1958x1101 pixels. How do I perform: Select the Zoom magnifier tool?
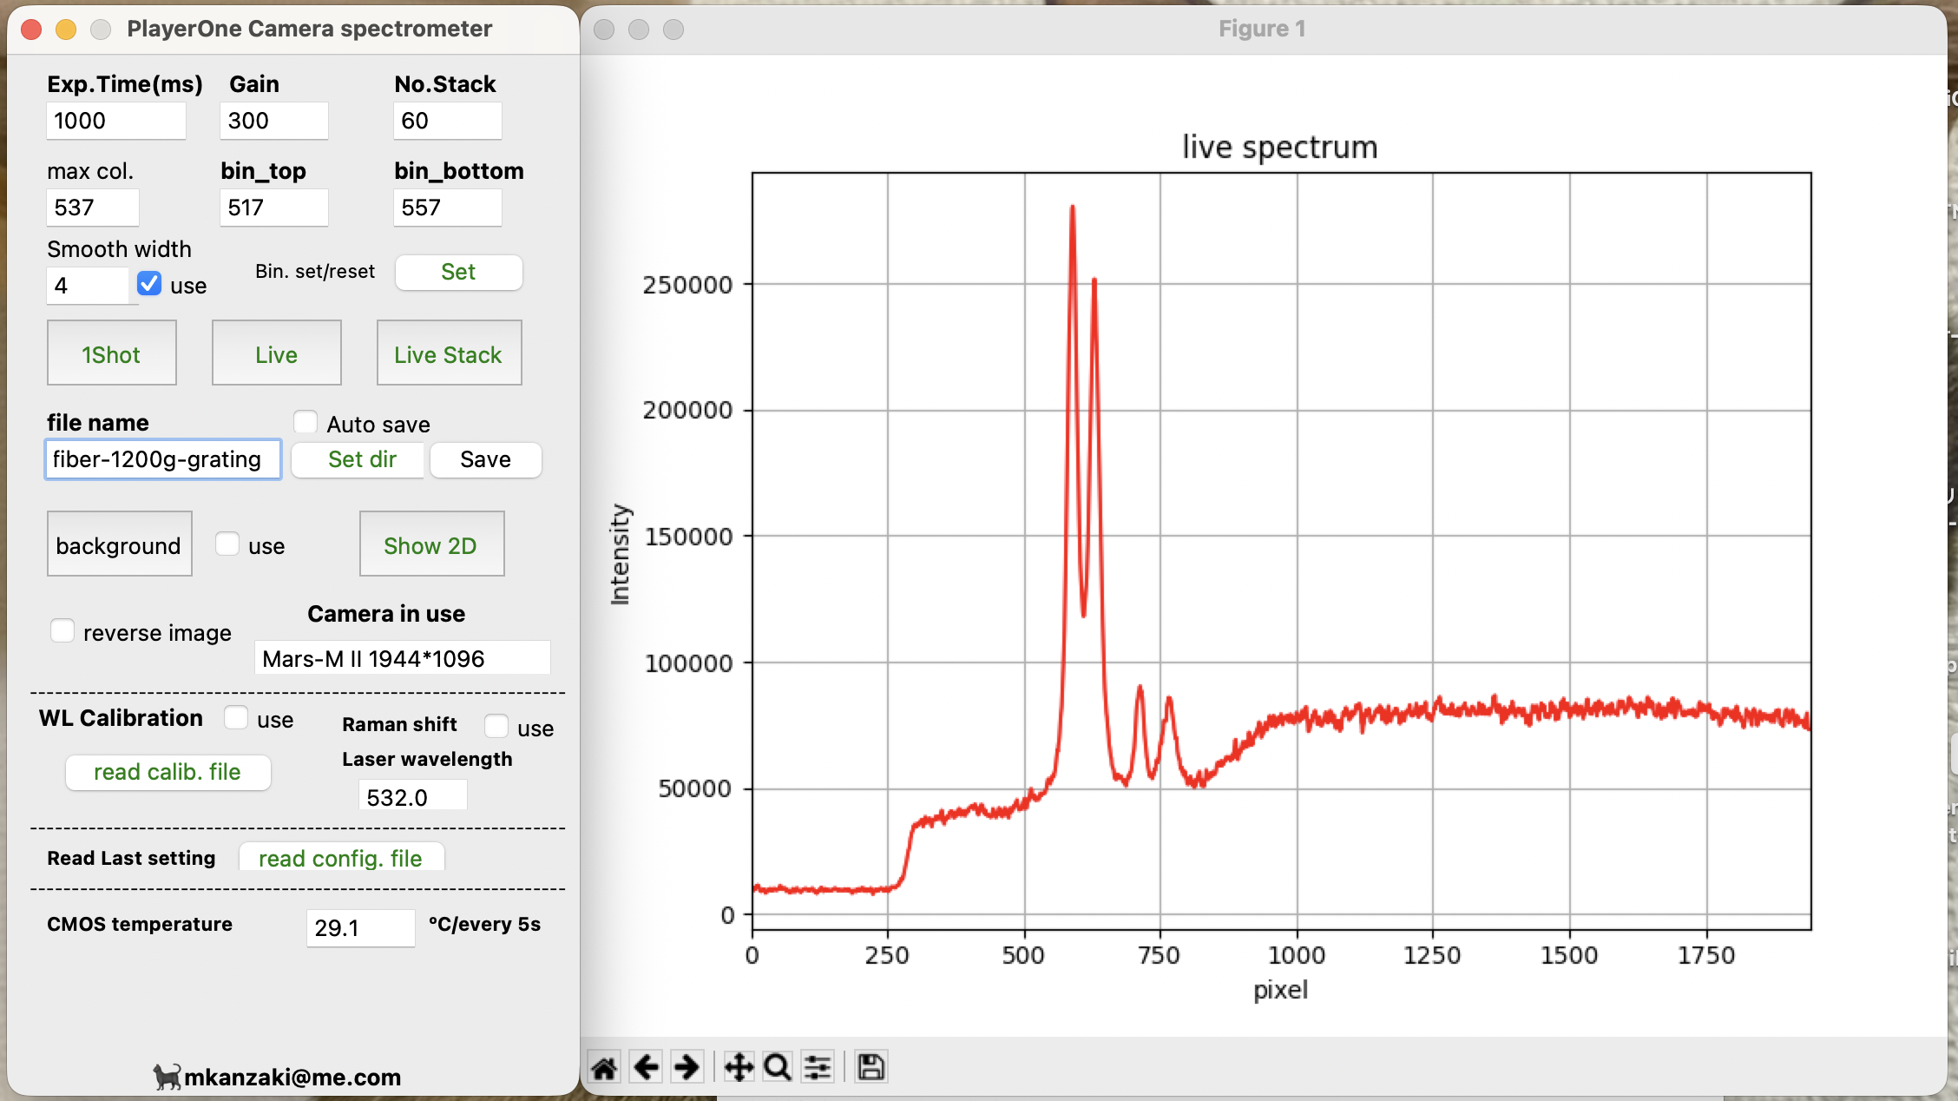point(778,1066)
